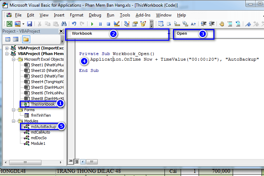Click the Insert UserForm toolbar icon
Image resolution: width=264 pixels, height=176 pixels.
[18, 24]
